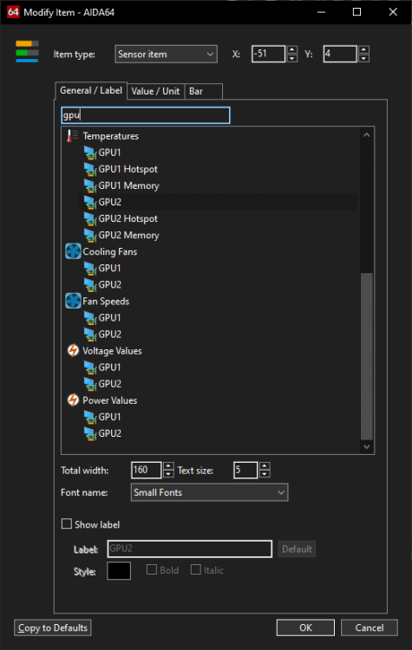Click GPU2 Hotspot sensor icon
412x650 pixels.
click(90, 219)
